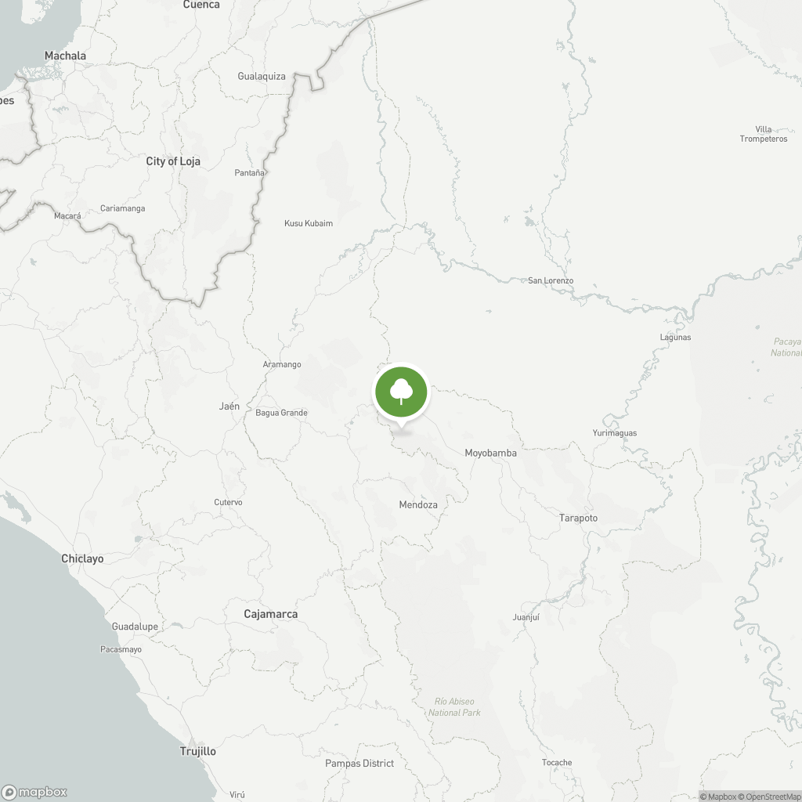This screenshot has height=802, width=802.
Task: Select the Machala city label
Action: pyautogui.click(x=65, y=56)
